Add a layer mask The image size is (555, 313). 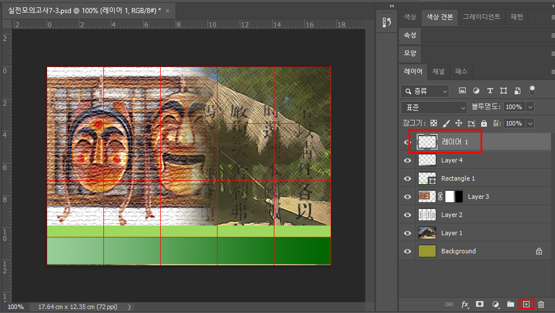point(480,304)
